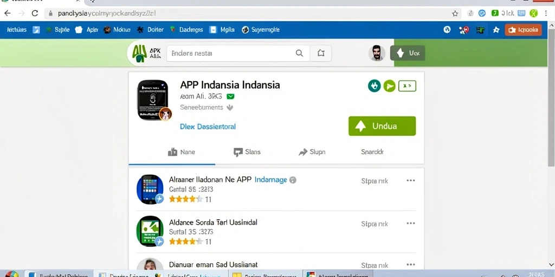Screen dimensions: 555x277
Task: Bookmark page with the star icon
Action: click(x=455, y=14)
